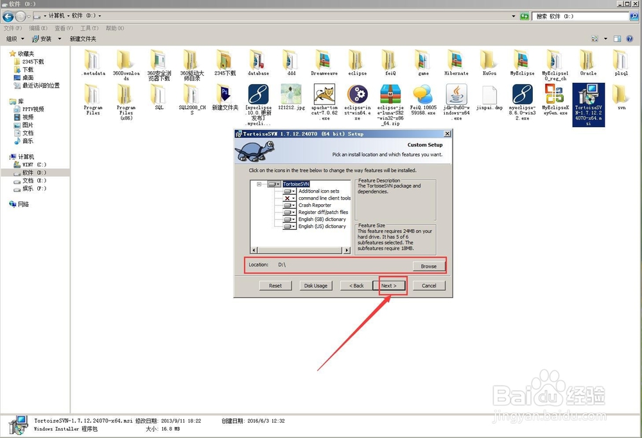Click the Browse button
The height and width of the screenshot is (438, 642).
pos(429,267)
